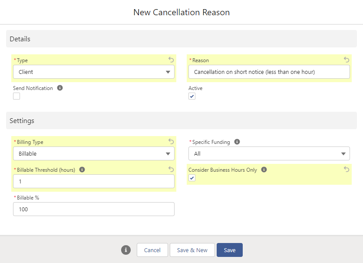Click the Save button
The width and height of the screenshot is (363, 263).
pyautogui.click(x=229, y=250)
